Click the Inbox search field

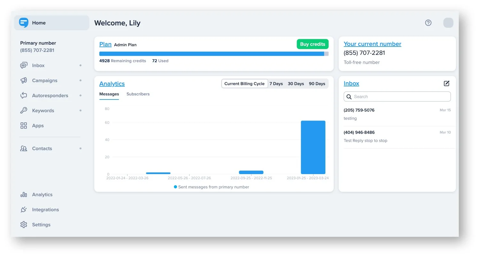pyautogui.click(x=397, y=97)
